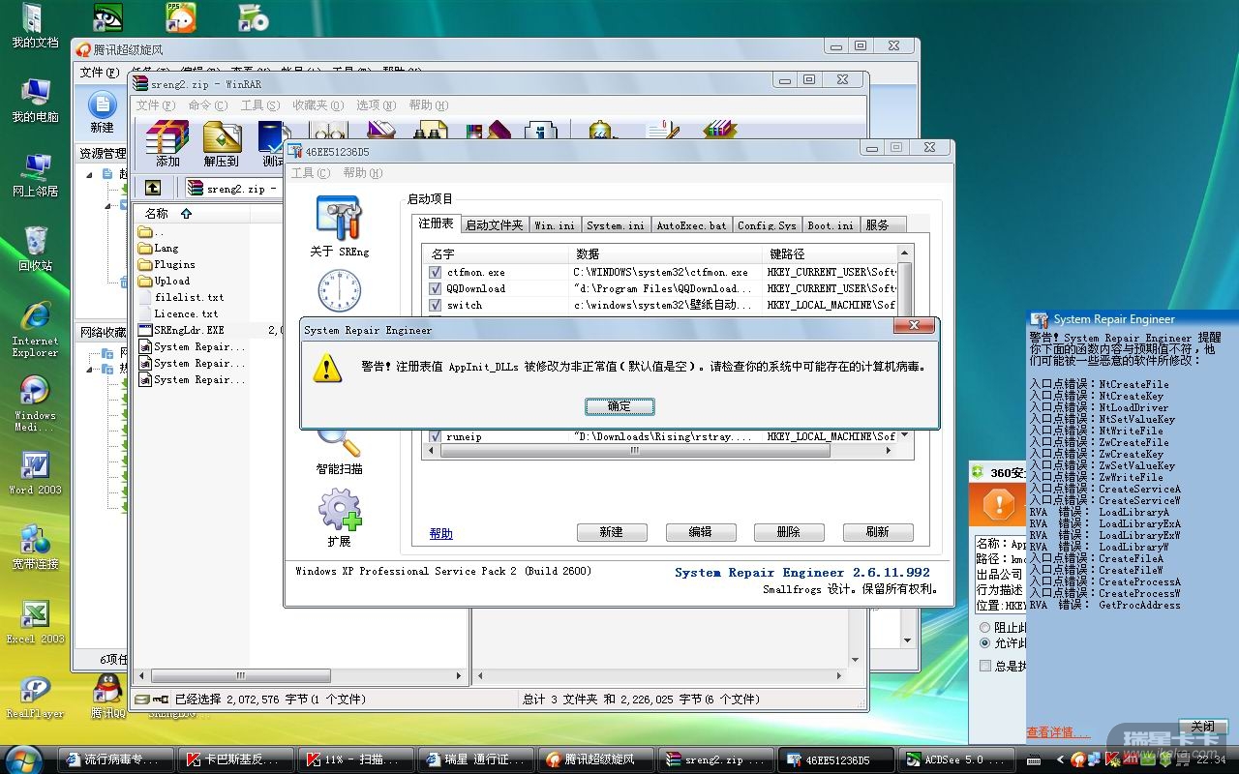Select SREngLdr.EXE in WinRAR file list
This screenshot has height=774, width=1239.
tap(181, 330)
